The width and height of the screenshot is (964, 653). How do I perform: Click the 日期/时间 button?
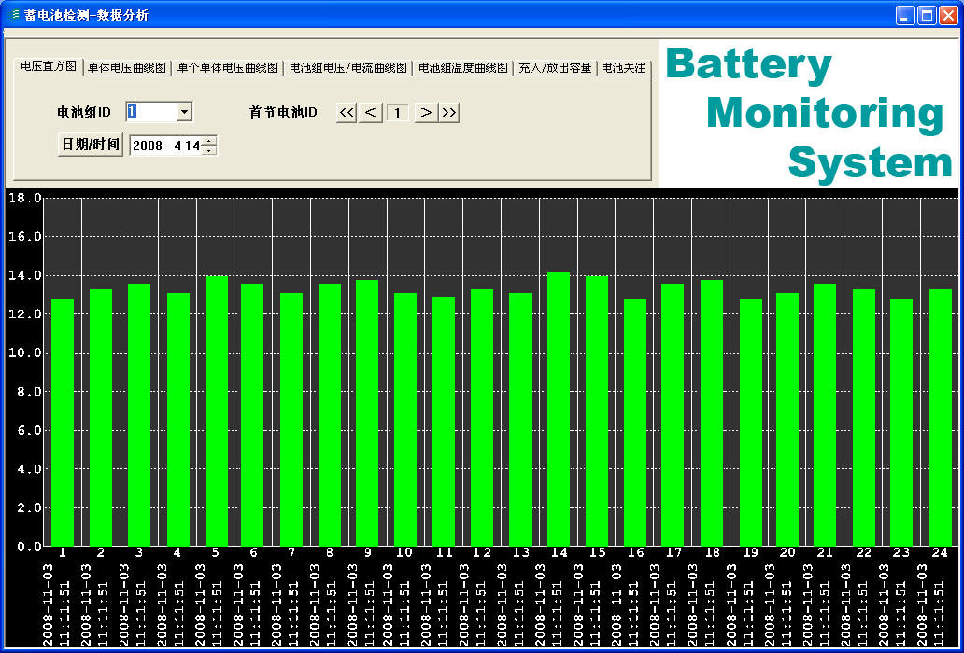tap(90, 145)
